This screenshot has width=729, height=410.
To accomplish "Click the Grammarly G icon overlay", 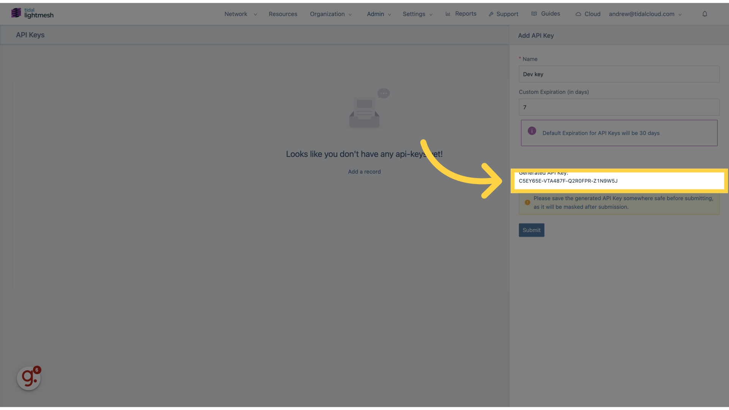I will tap(28, 378).
